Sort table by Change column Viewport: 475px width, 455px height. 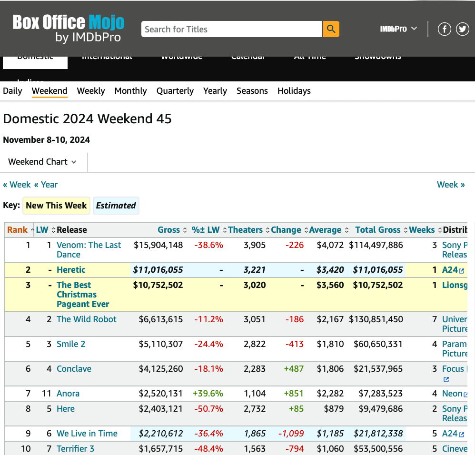[x=289, y=229]
